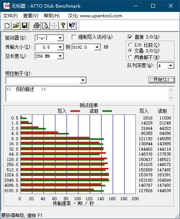Click the description box scroll up arrow

171,90
